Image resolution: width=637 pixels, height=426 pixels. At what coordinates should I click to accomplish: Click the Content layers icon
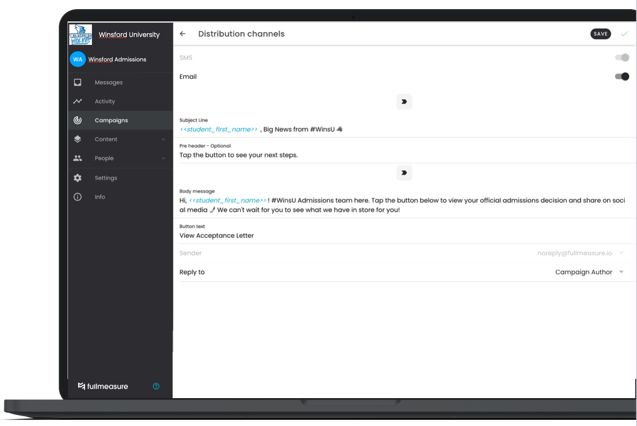(78, 139)
